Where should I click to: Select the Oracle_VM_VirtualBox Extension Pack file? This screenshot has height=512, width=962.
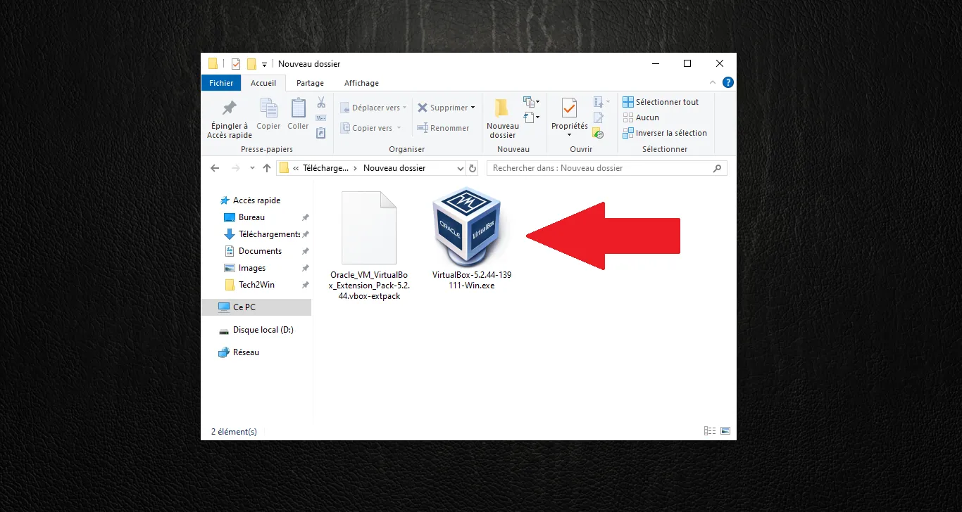[x=368, y=226]
